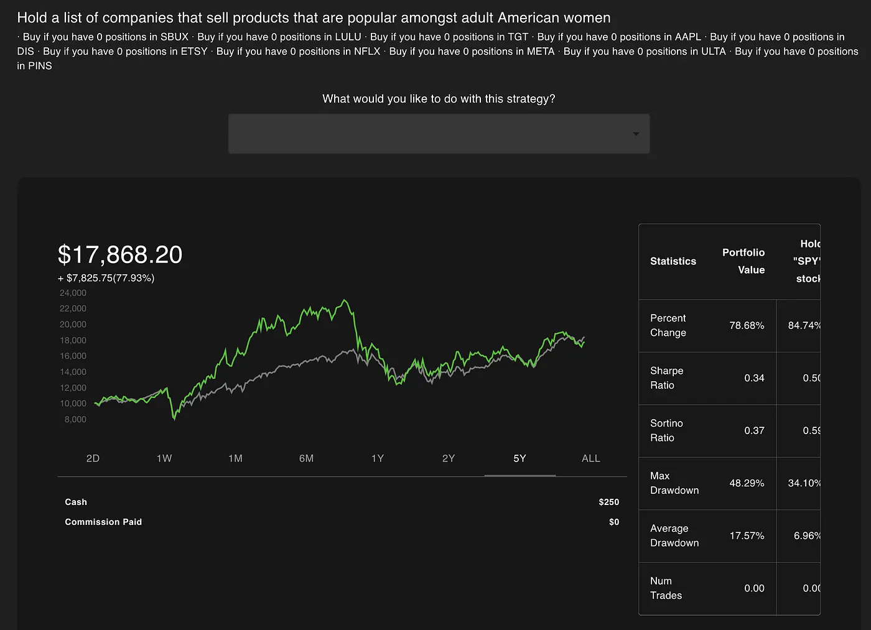Select the 1Y time range tab
871x630 pixels.
tap(378, 458)
